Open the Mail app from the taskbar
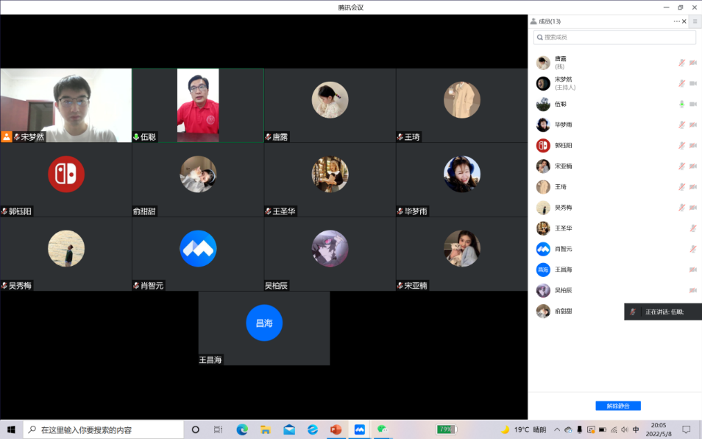This screenshot has width=702, height=439. tap(289, 429)
